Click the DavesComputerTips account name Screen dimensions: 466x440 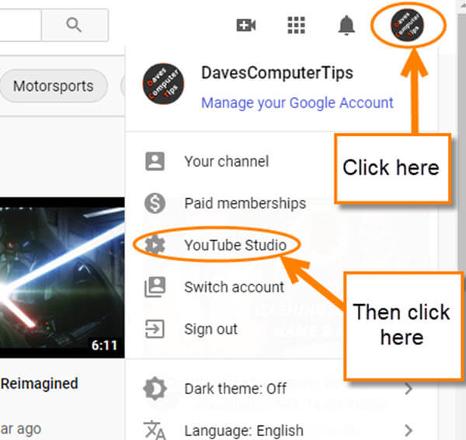(x=277, y=73)
